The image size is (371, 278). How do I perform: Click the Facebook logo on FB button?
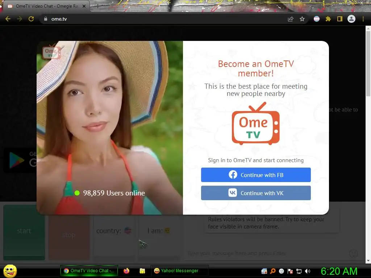pos(233,175)
